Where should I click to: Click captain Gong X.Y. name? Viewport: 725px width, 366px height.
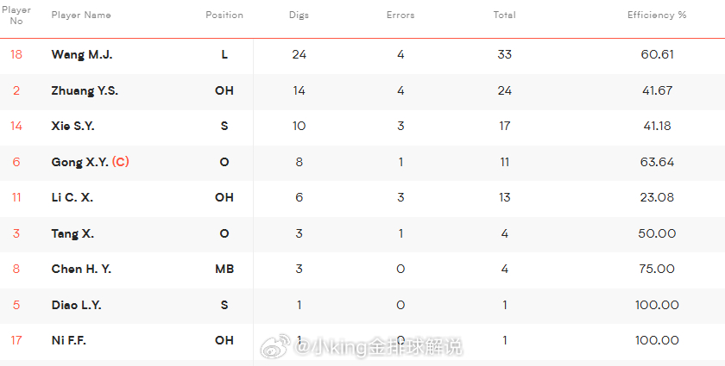[79, 162]
